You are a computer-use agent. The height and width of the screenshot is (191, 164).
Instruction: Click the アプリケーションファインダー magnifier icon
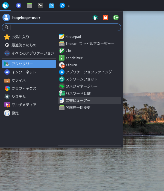click(62, 72)
